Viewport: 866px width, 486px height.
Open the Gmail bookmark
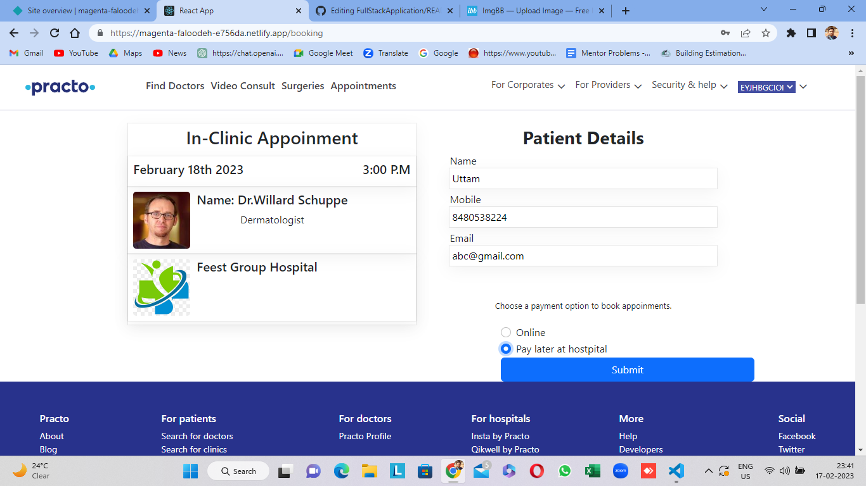coord(27,53)
